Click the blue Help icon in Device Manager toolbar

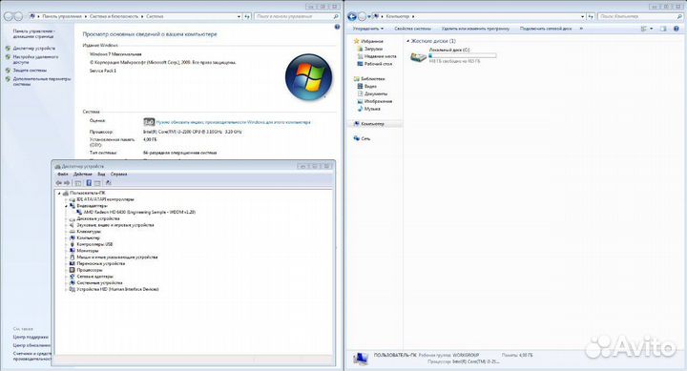coord(89,183)
